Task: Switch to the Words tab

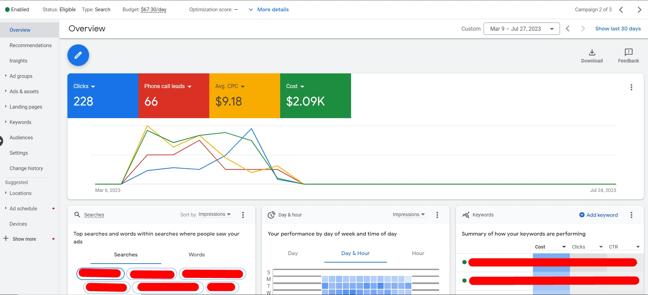Action: pos(197,255)
